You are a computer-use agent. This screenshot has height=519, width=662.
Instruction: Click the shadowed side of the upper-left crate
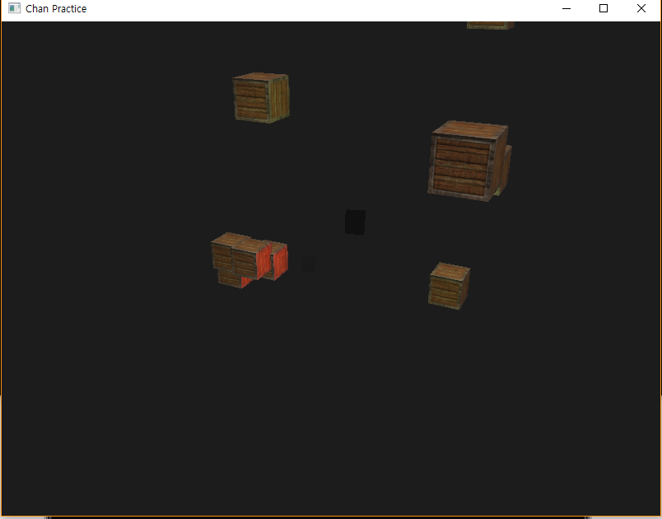[x=280, y=99]
